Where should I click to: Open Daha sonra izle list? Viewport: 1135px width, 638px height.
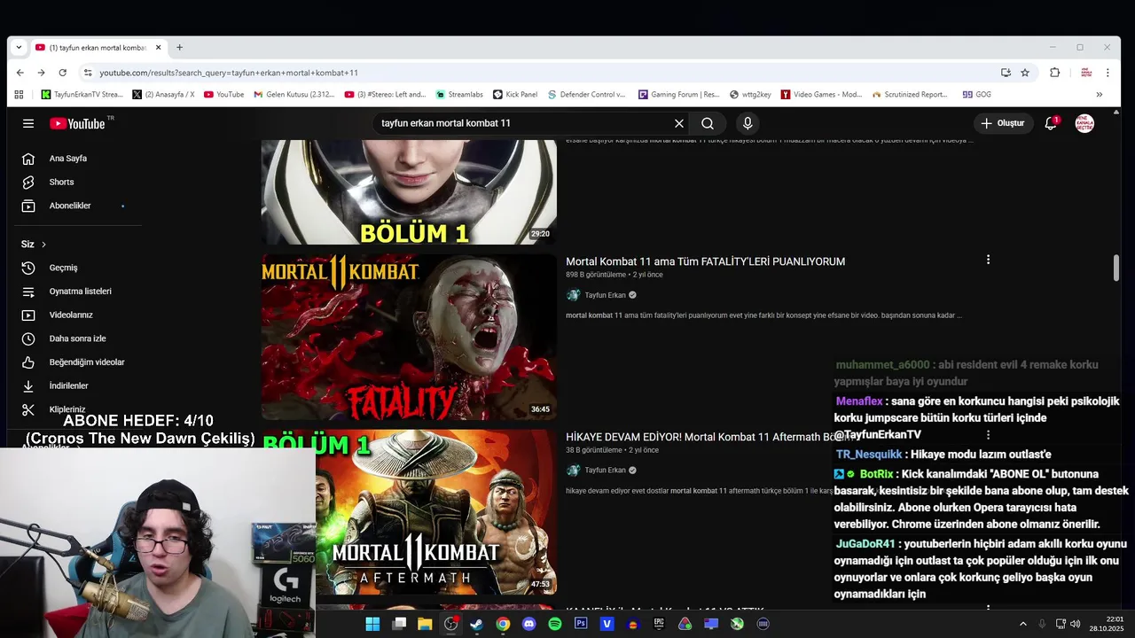coord(77,338)
